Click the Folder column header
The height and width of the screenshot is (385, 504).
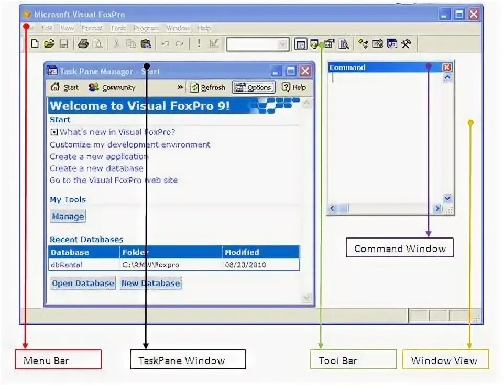(x=171, y=252)
